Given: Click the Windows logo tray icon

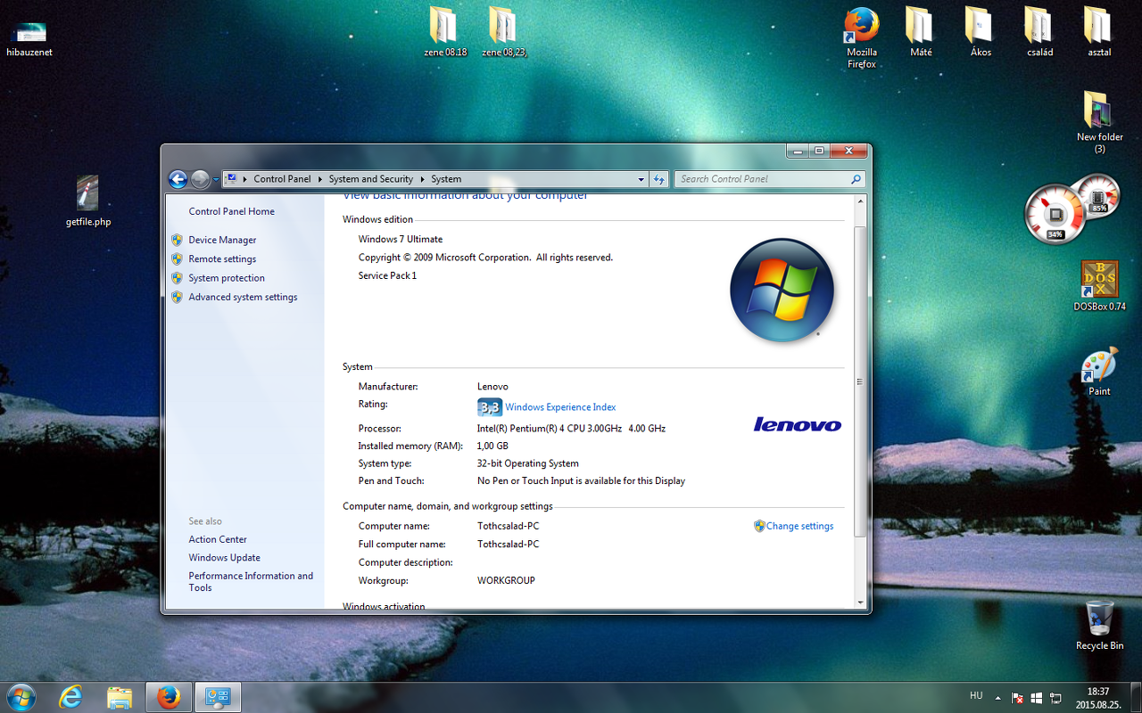Looking at the screenshot, I should (1037, 698).
